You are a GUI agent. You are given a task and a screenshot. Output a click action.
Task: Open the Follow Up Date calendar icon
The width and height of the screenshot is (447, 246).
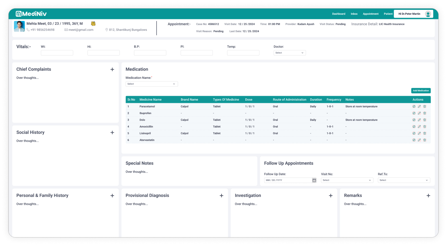pos(314,180)
